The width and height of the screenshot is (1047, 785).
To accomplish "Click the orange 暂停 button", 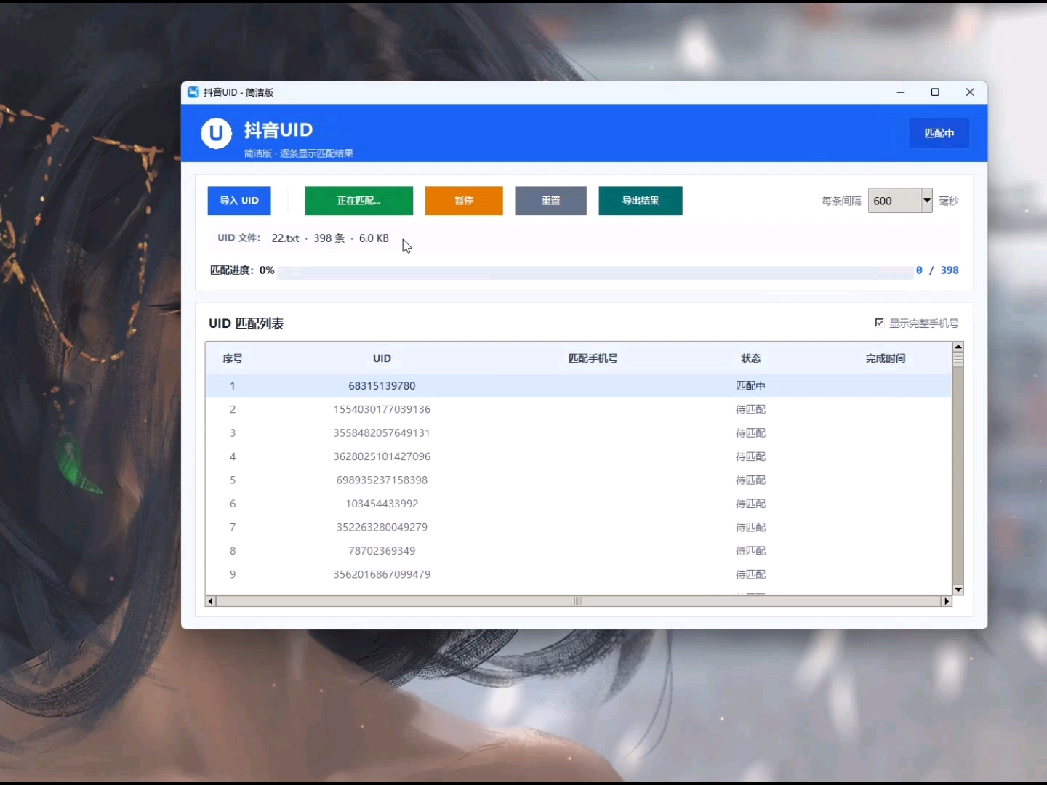I will (x=464, y=201).
